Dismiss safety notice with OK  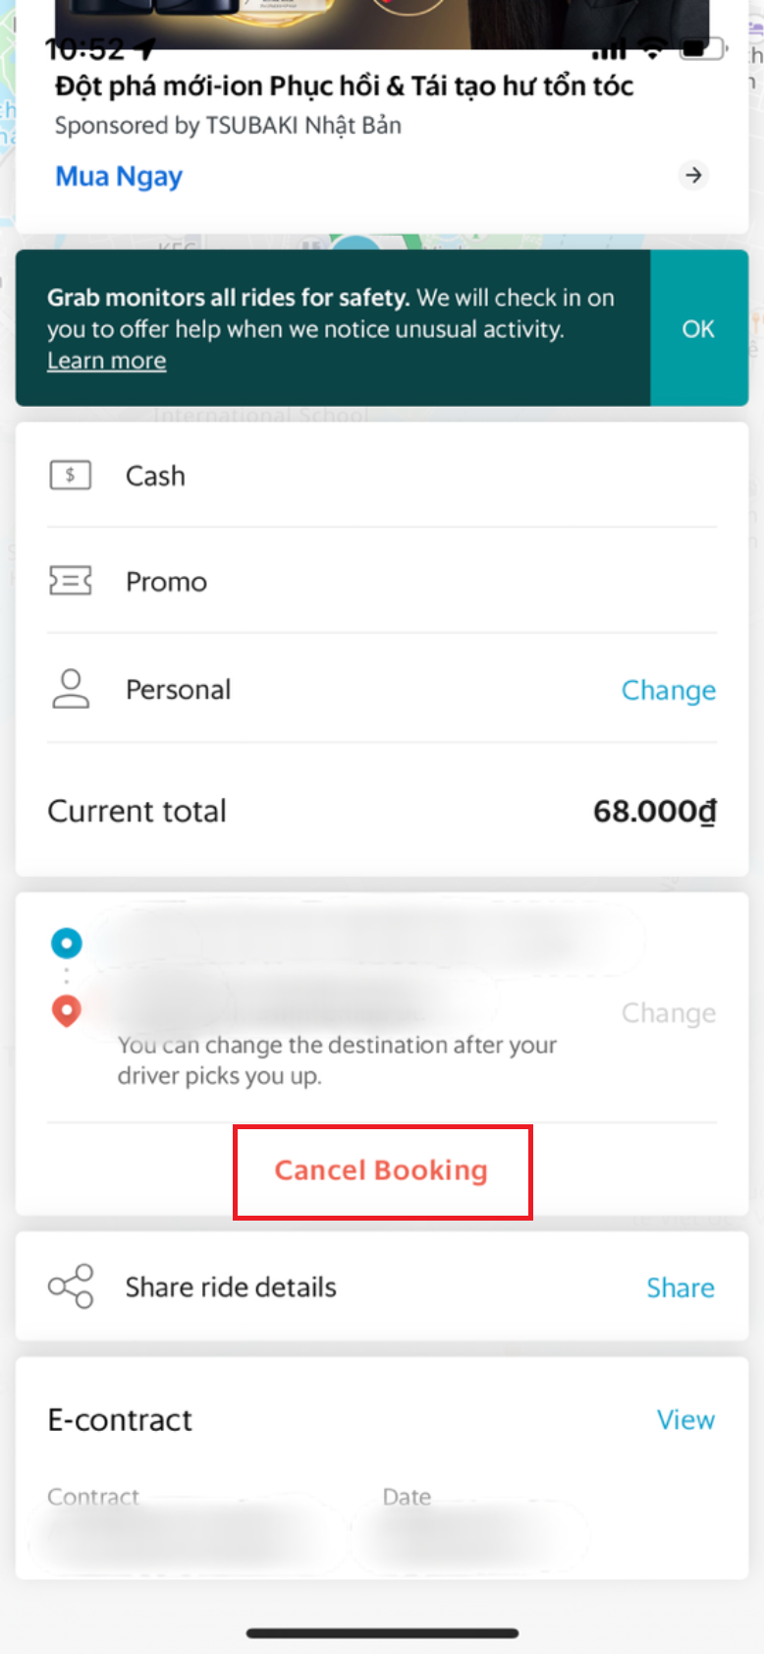698,328
